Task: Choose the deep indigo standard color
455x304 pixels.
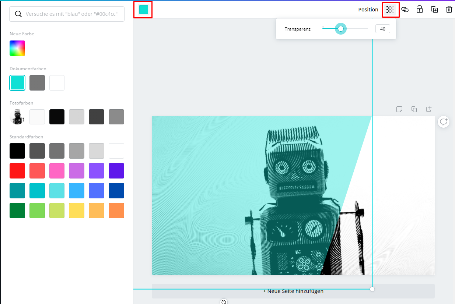Action: pyautogui.click(x=116, y=171)
